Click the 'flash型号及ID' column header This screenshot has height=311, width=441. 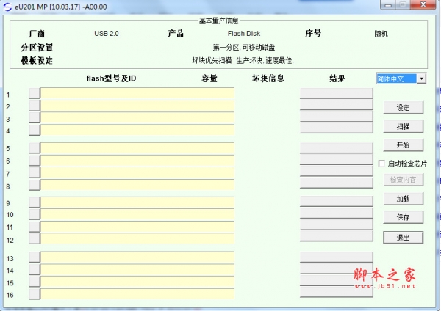point(111,78)
